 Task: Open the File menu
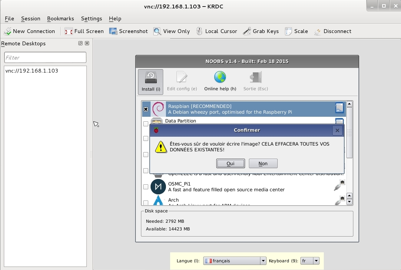pos(10,19)
